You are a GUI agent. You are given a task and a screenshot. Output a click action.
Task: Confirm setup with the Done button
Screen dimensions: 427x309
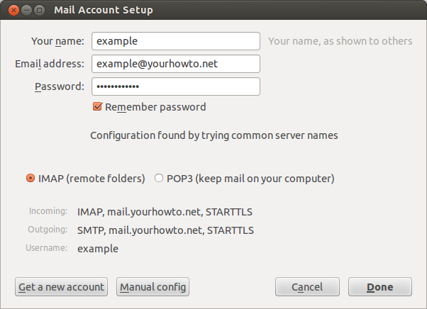(380, 287)
